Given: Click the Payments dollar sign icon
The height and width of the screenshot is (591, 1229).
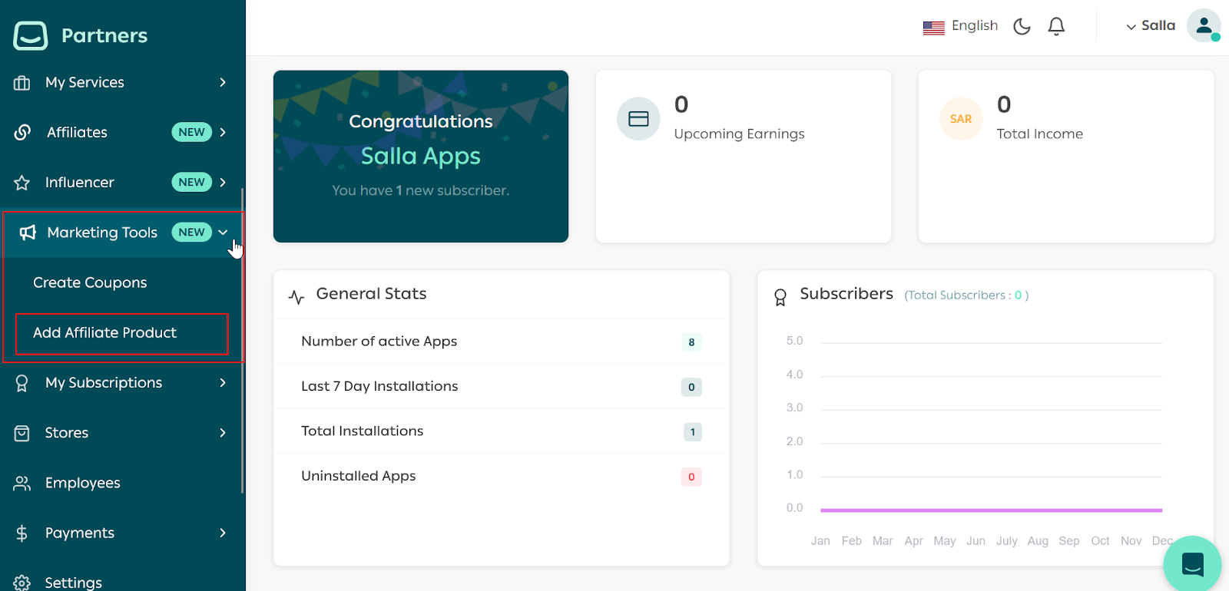Looking at the screenshot, I should tap(22, 533).
